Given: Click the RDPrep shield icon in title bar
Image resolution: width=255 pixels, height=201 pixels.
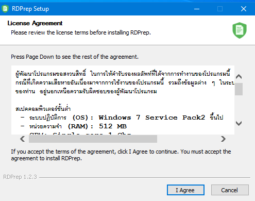Looking at the screenshot, I should [x=5, y=9].
